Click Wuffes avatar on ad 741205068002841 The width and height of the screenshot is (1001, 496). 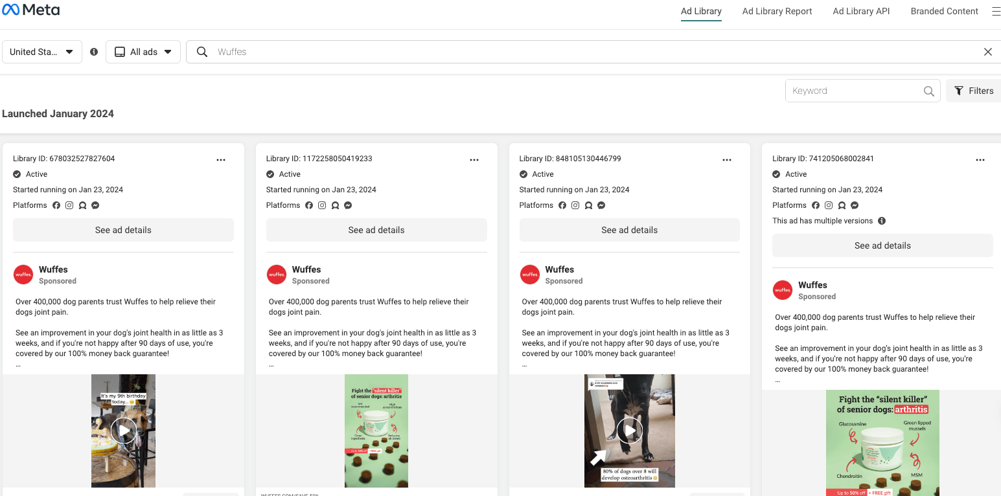click(x=783, y=290)
